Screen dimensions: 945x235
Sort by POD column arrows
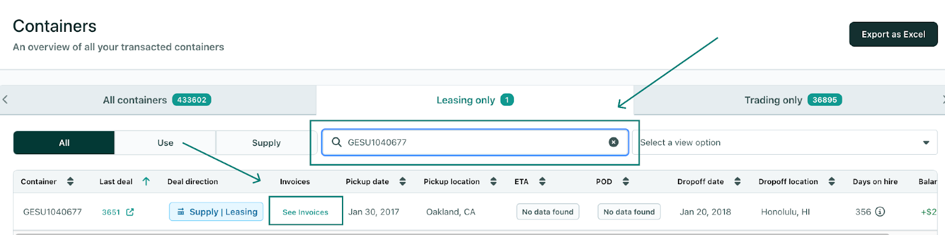click(625, 181)
